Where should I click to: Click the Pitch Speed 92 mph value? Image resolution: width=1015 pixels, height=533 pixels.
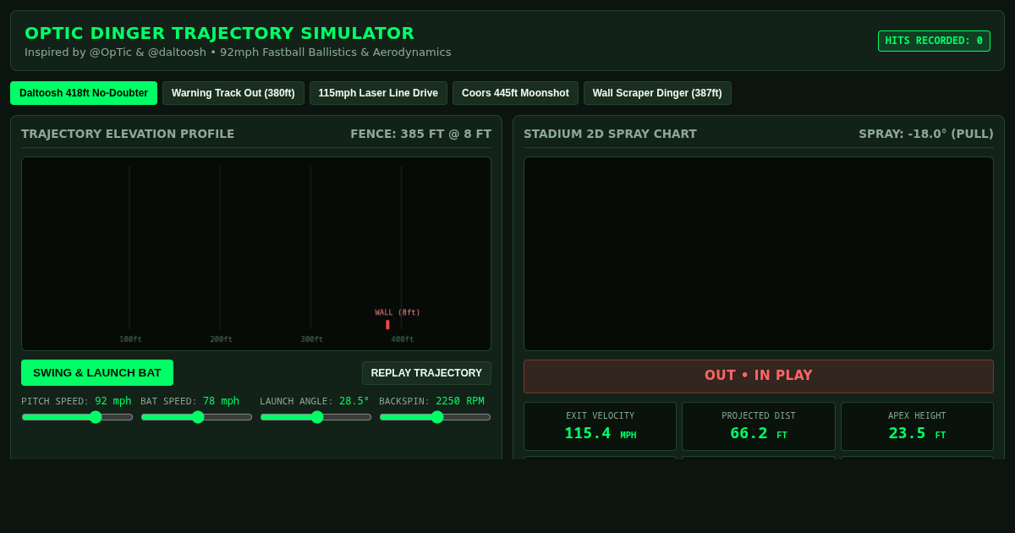tap(113, 401)
